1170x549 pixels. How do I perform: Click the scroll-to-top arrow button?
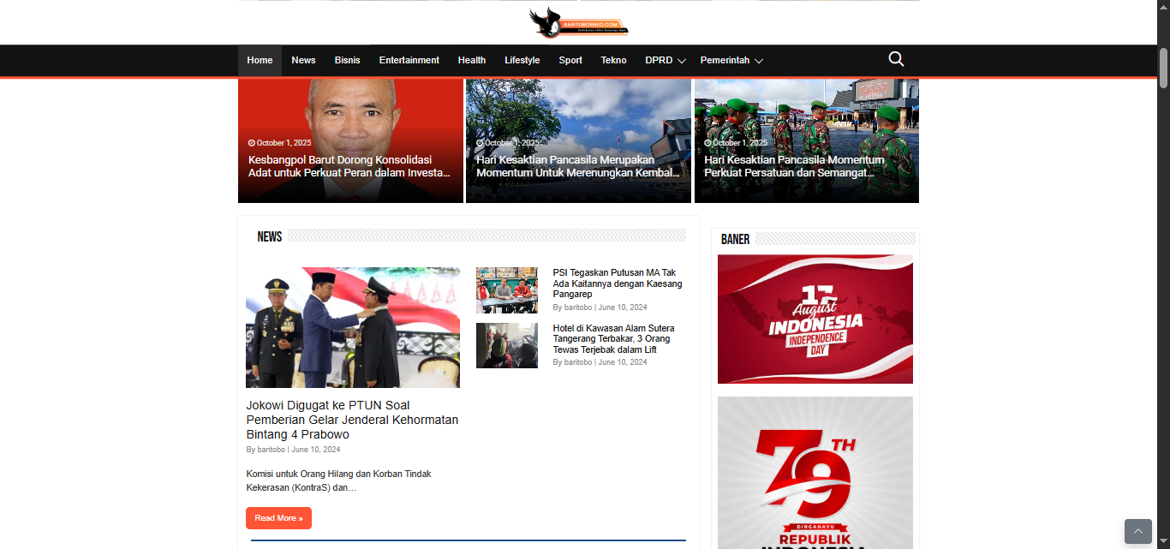[x=1137, y=531]
